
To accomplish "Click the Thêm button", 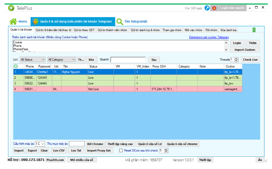I will [x=253, y=43].
